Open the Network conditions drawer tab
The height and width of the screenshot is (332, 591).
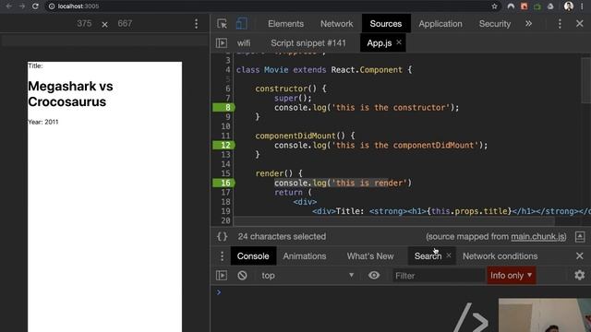(x=500, y=256)
